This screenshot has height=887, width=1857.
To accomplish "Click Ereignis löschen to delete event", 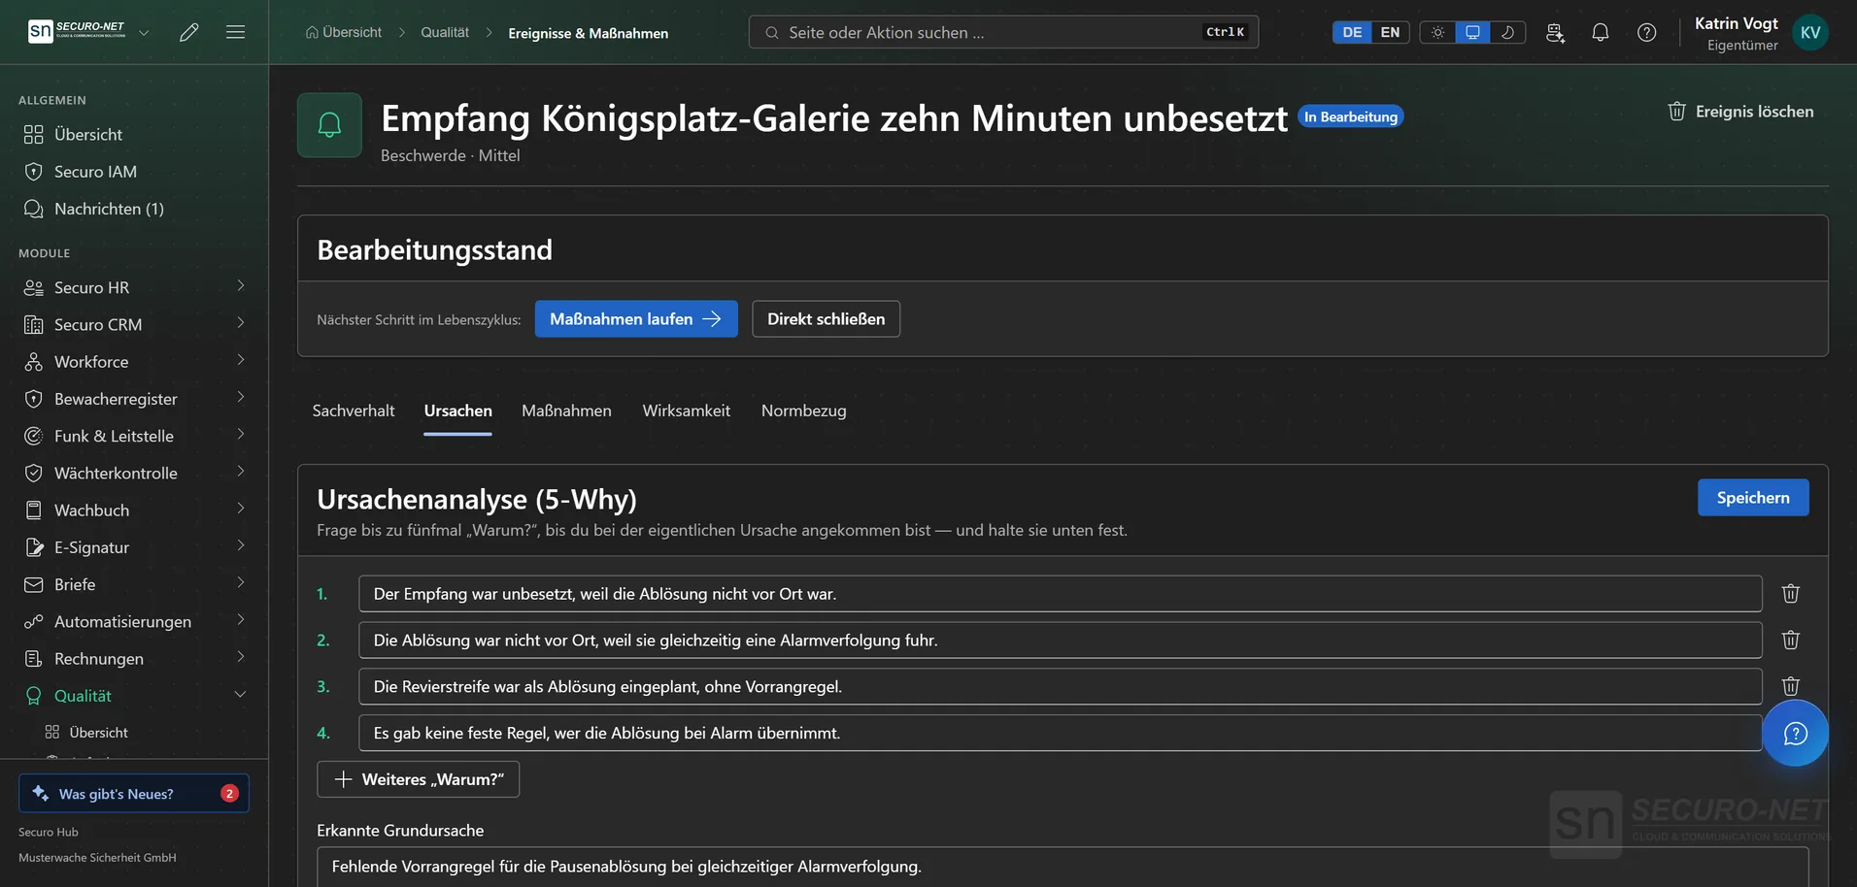I will tap(1740, 112).
